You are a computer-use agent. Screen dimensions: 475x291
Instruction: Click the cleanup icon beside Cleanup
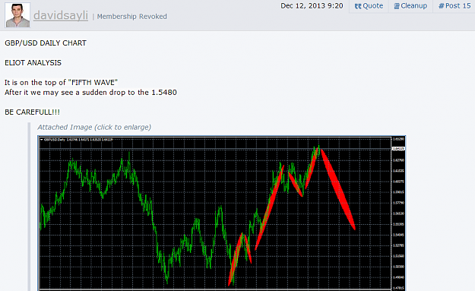coord(397,6)
